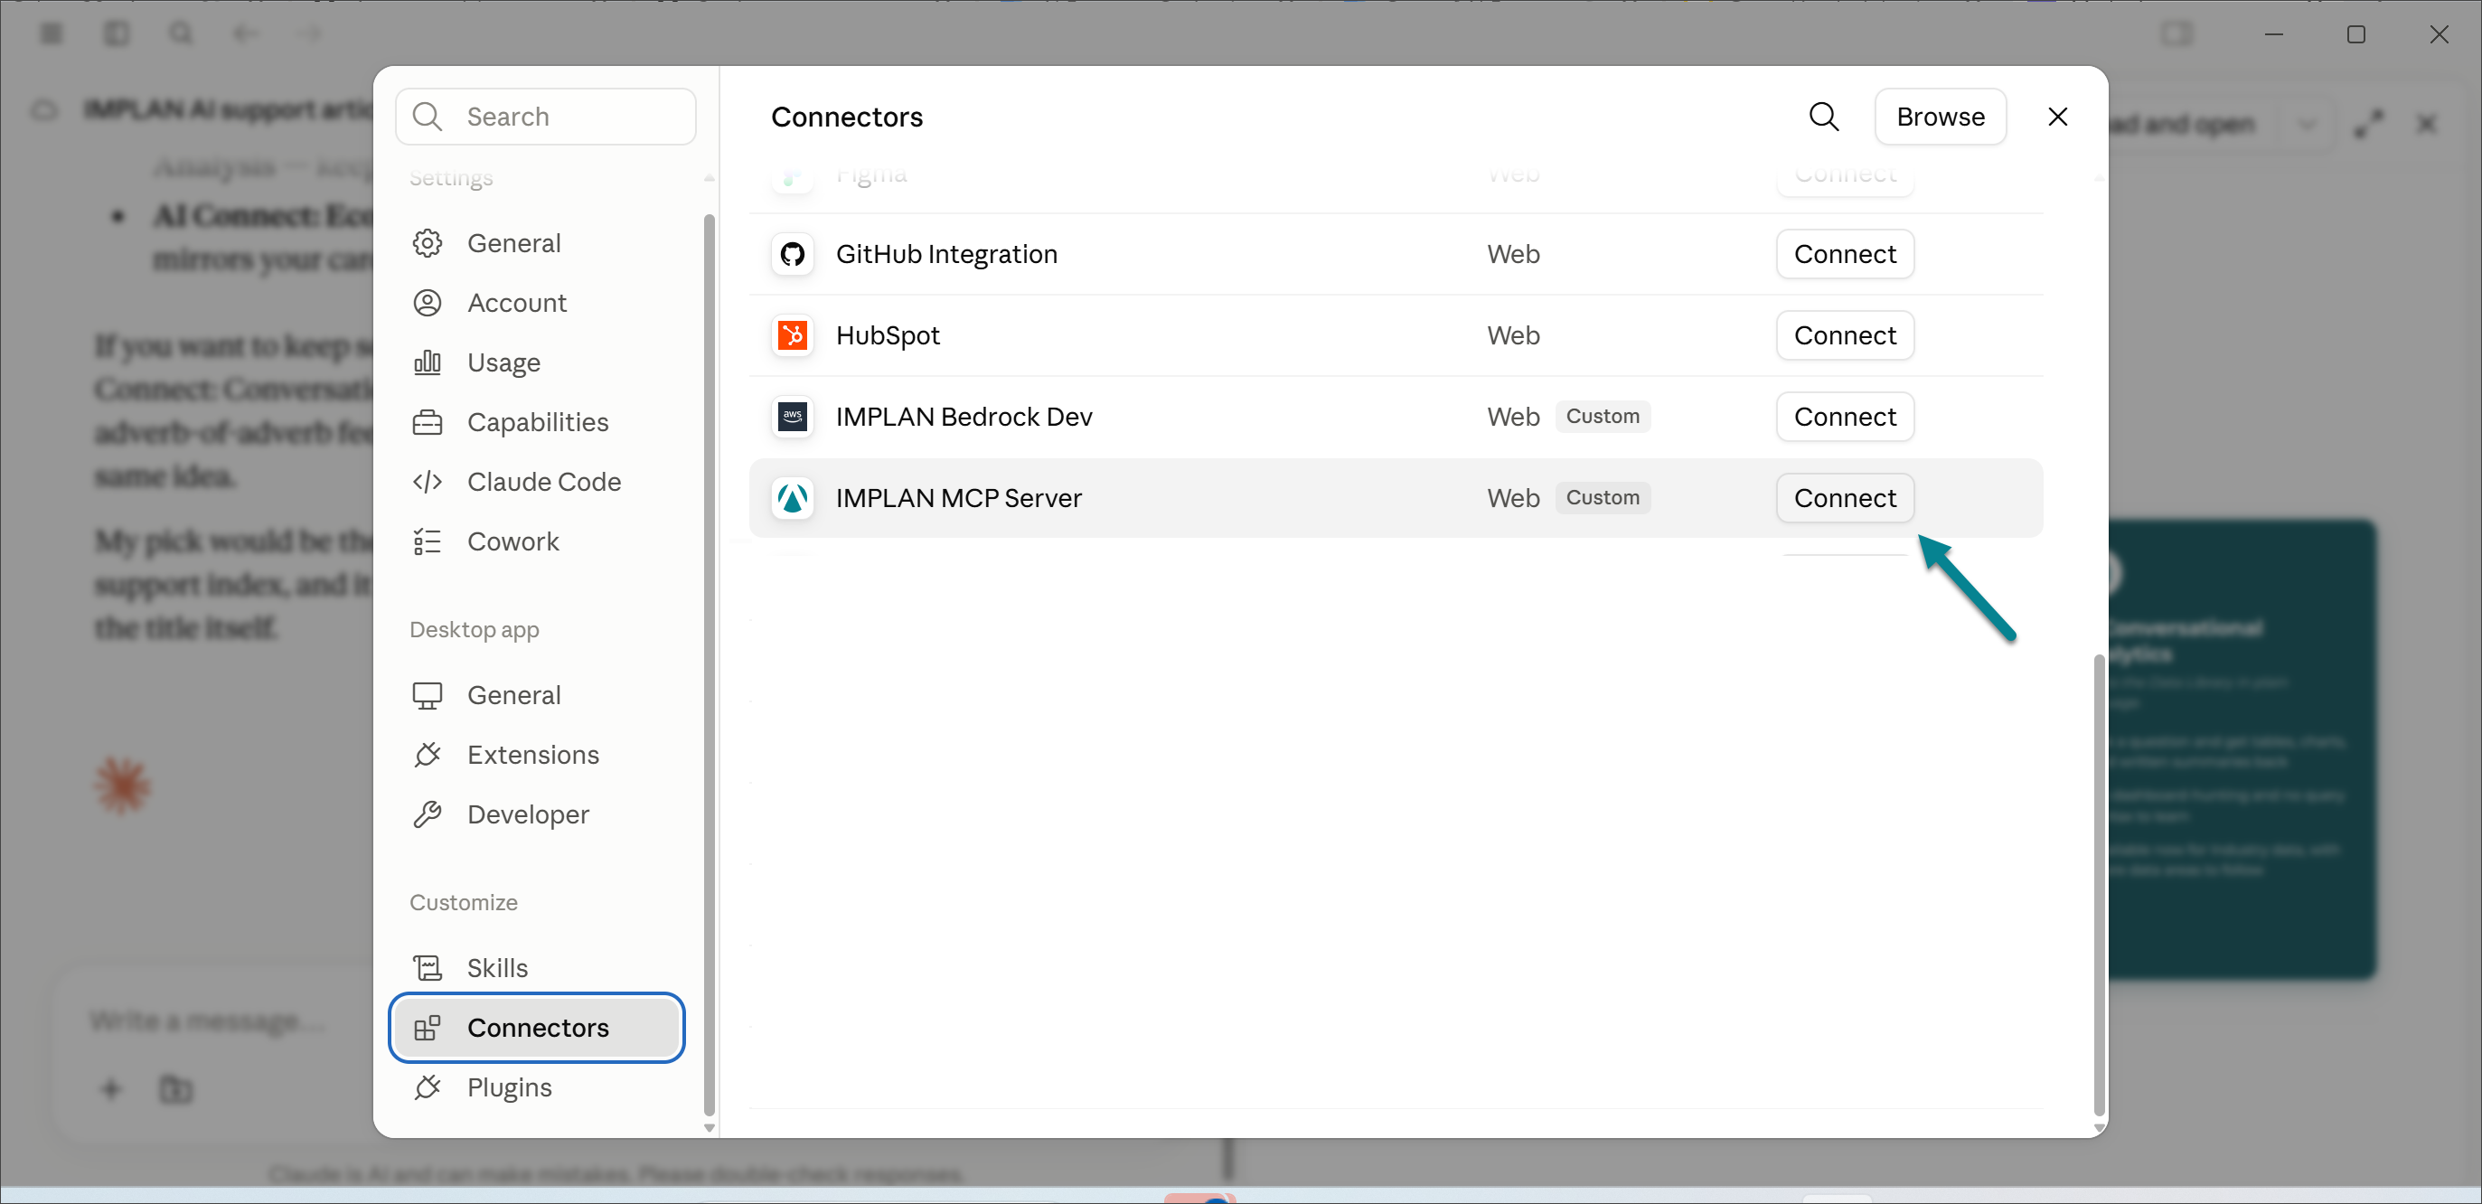Click the sidebar scroll-up arrow

click(710, 177)
